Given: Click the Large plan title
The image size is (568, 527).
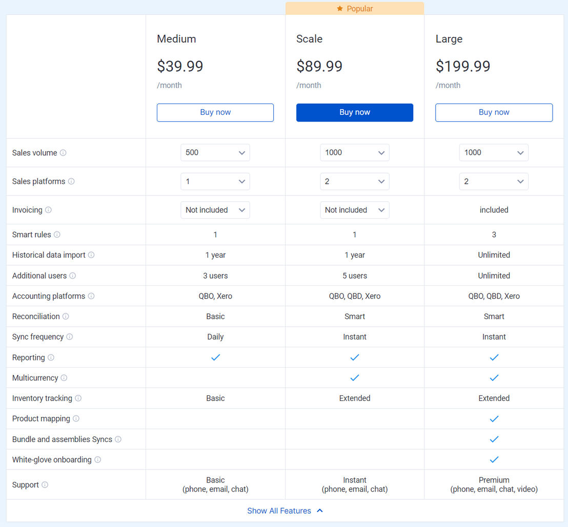Looking at the screenshot, I should 449,39.
